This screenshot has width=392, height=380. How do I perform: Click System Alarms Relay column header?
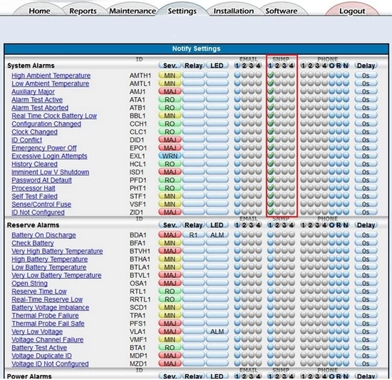tap(193, 66)
